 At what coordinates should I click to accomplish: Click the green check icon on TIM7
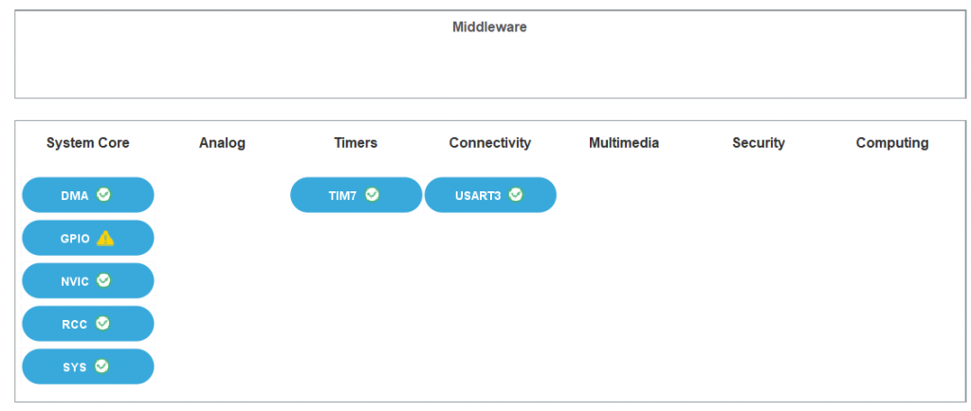(x=373, y=195)
